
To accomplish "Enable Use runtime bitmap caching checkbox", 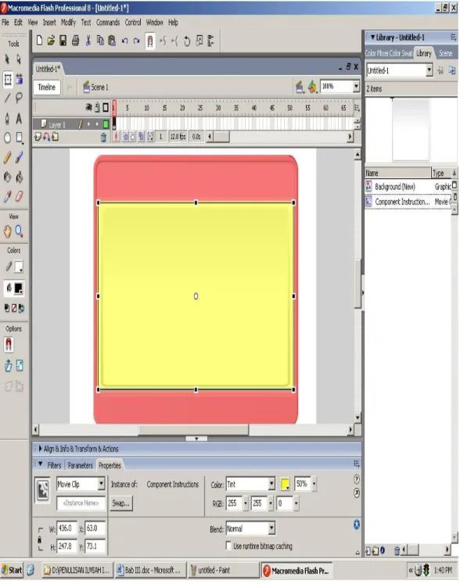I will (228, 546).
